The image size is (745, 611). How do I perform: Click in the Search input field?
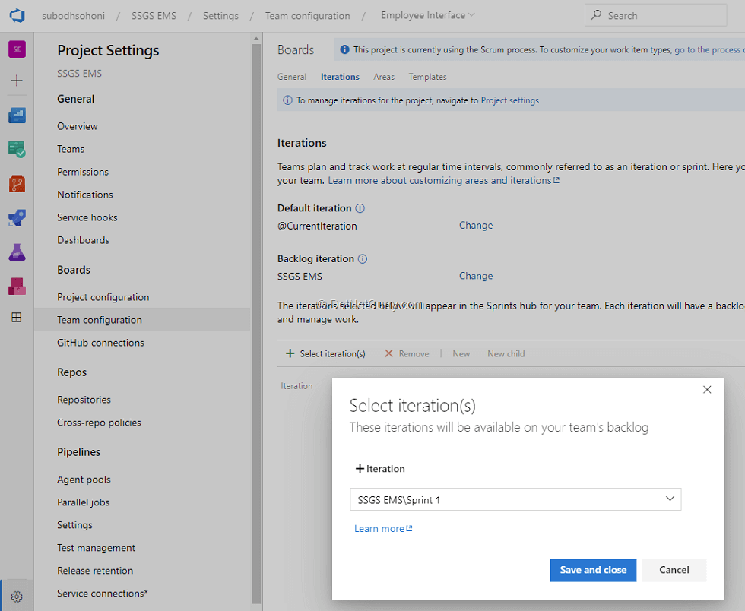(655, 15)
